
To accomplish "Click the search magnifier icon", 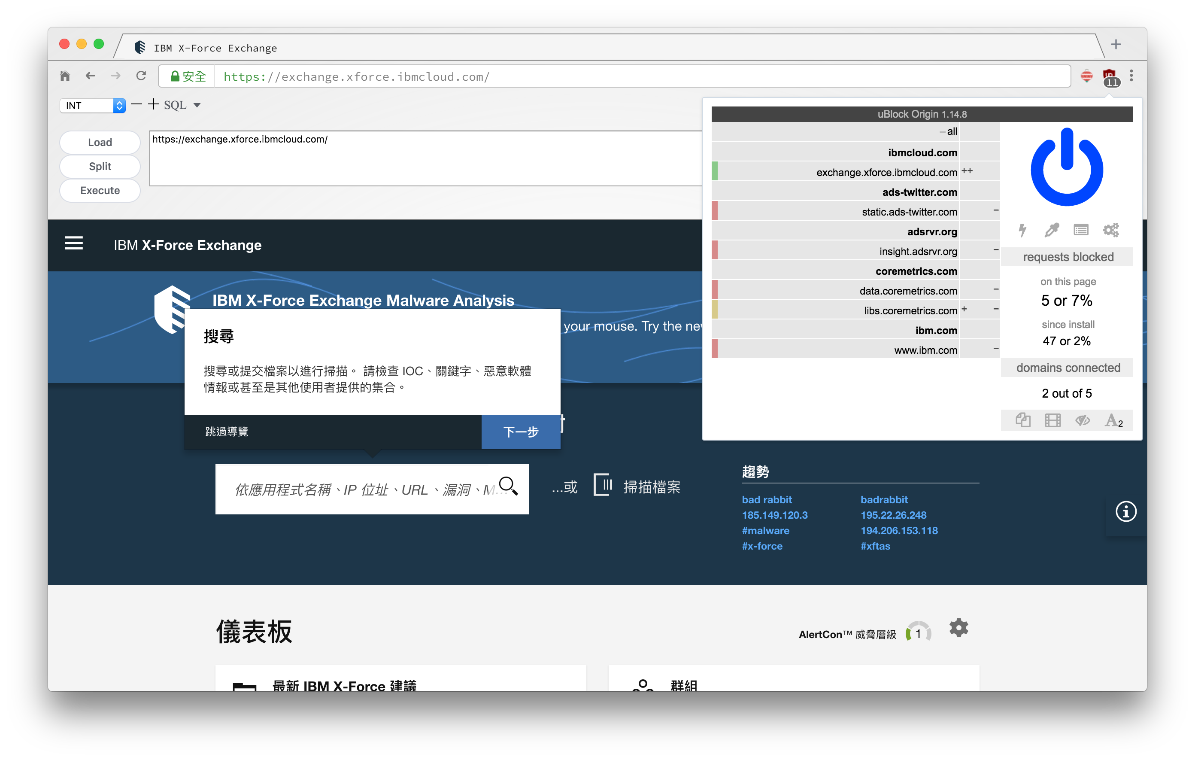I will coord(508,486).
